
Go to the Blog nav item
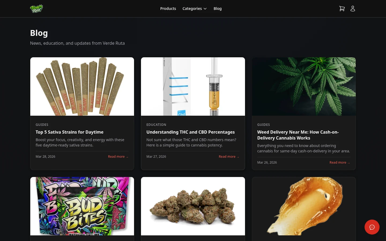(x=217, y=8)
